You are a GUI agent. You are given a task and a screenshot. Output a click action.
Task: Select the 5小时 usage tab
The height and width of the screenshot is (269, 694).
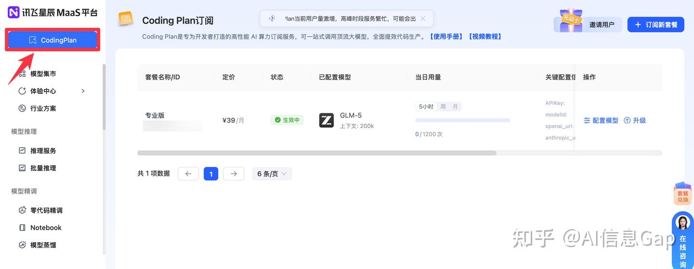[x=426, y=107]
